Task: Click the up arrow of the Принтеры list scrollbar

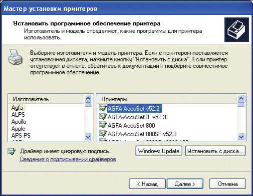Action: [x=241, y=99]
